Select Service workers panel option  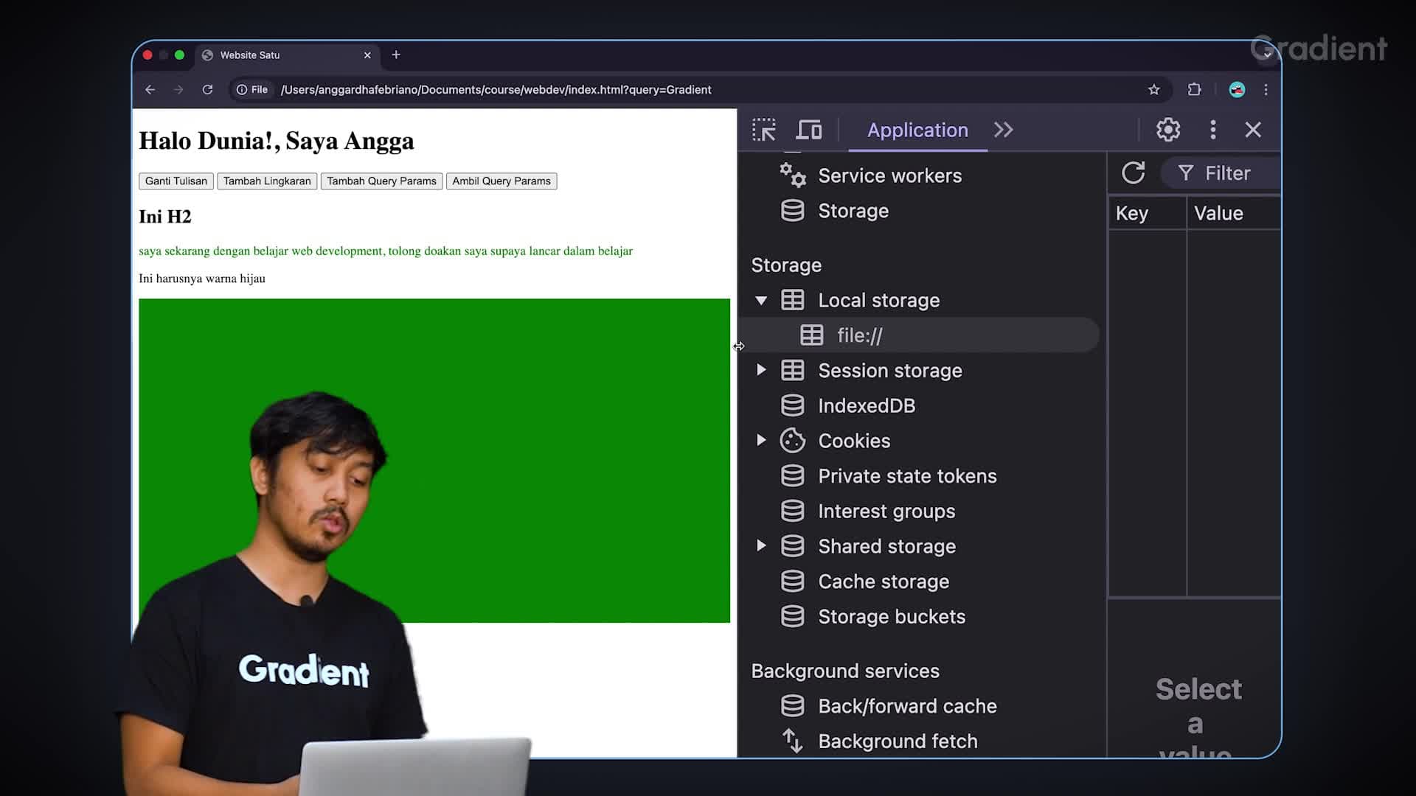coord(889,175)
